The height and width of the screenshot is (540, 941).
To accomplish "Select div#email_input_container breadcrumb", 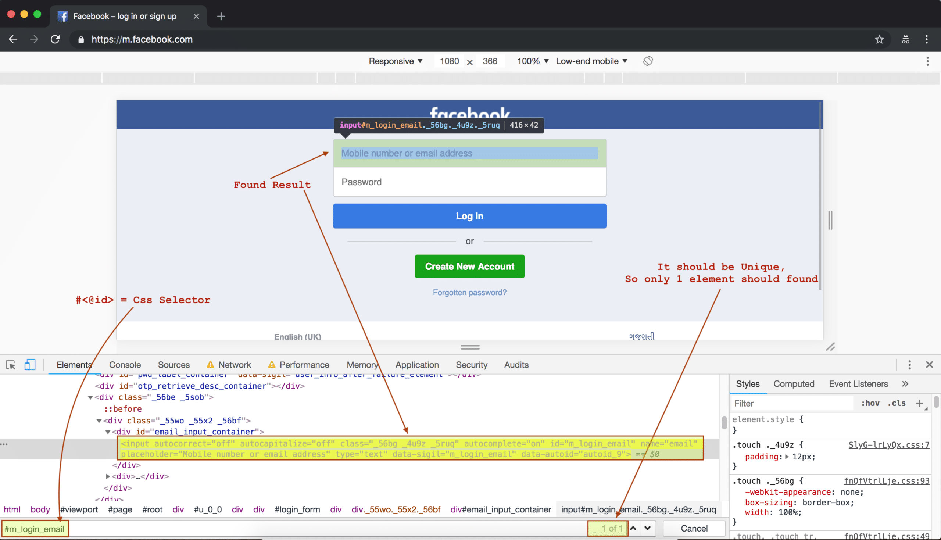I will click(500, 509).
